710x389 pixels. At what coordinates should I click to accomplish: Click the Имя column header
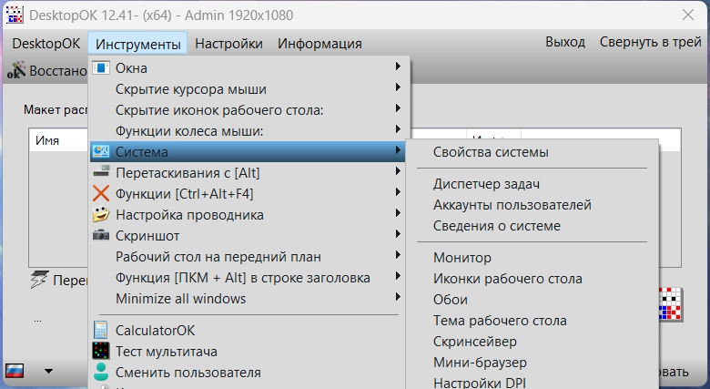pyautogui.click(x=47, y=141)
